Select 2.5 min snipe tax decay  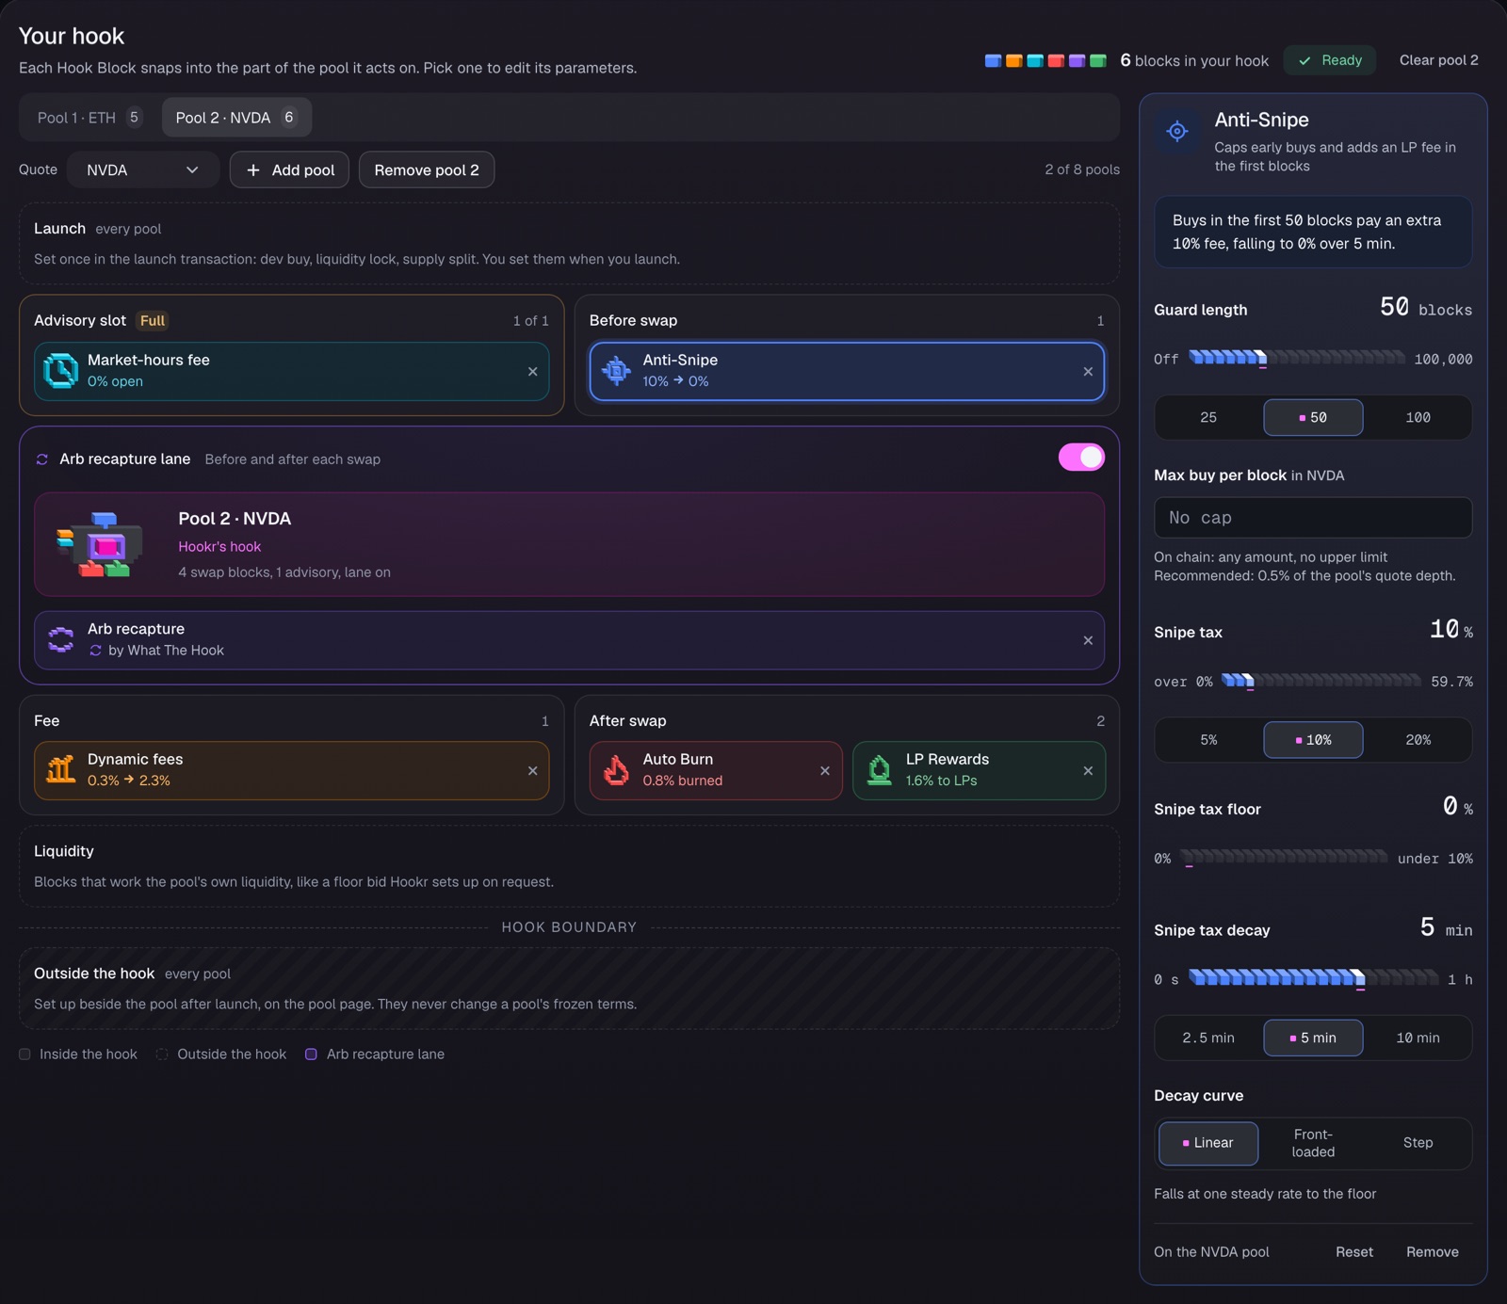pyautogui.click(x=1208, y=1038)
